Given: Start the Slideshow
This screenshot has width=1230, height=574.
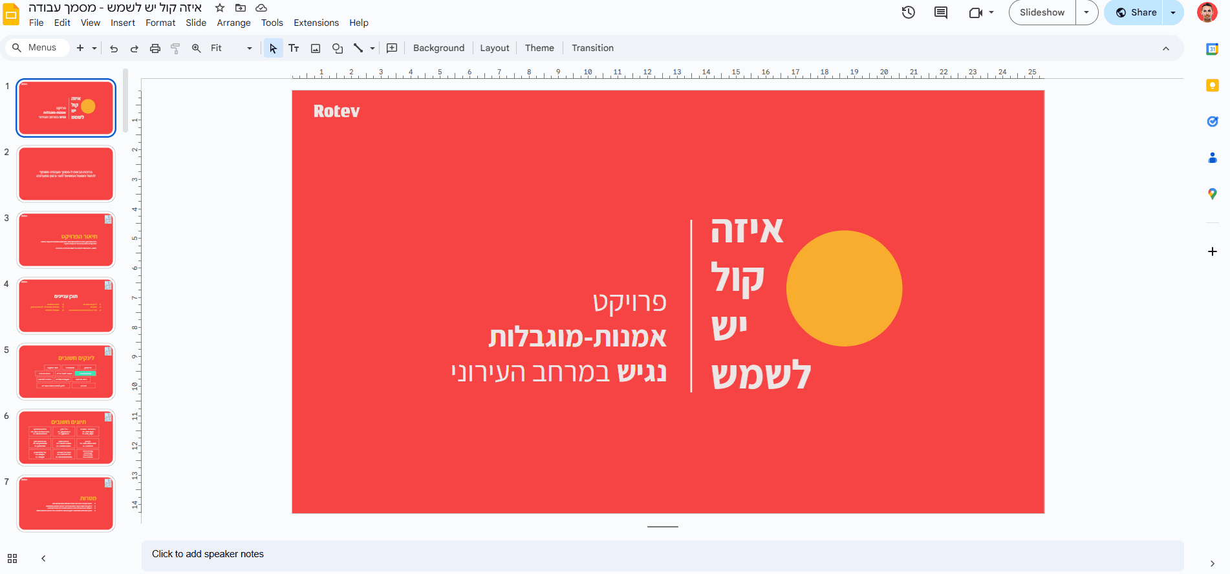Looking at the screenshot, I should click(x=1042, y=12).
